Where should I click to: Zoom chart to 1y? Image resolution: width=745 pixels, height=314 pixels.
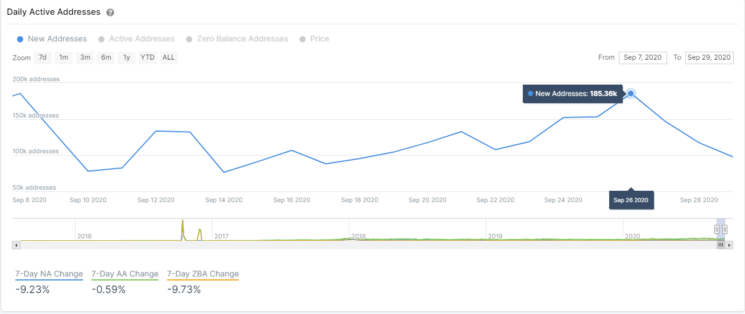point(127,57)
